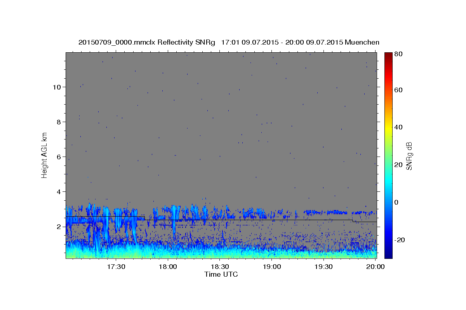Click the plot title naming 20150709_0000.mmclx
Viewport: 466px width, 310px height.
(229, 42)
